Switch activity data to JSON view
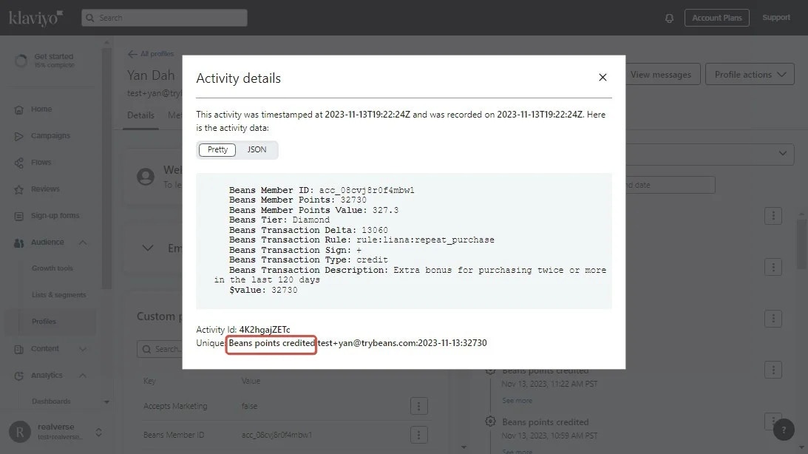Image resolution: width=808 pixels, height=454 pixels. click(257, 149)
